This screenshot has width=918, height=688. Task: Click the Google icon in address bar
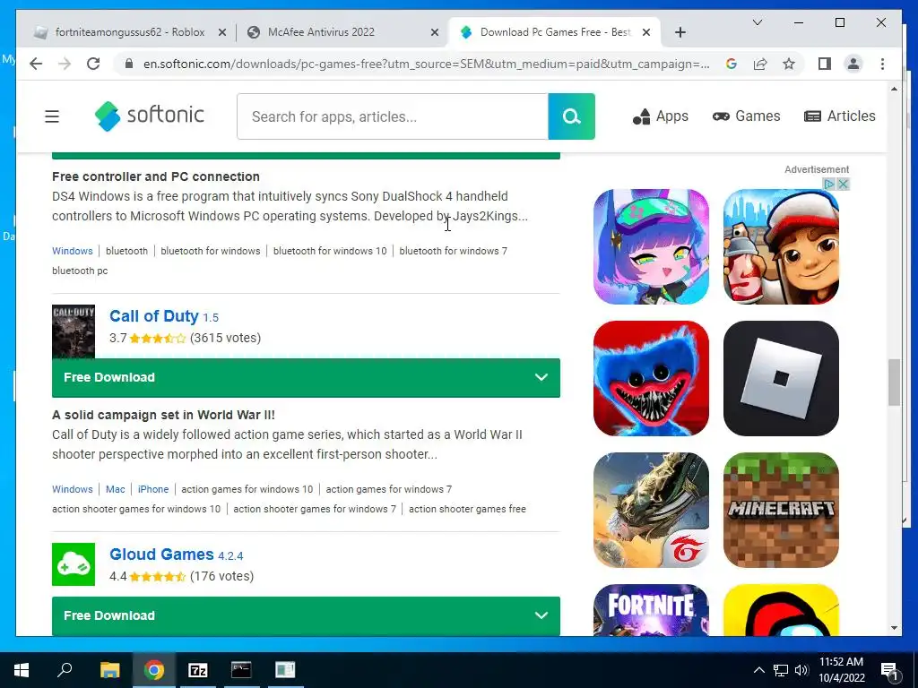732,64
